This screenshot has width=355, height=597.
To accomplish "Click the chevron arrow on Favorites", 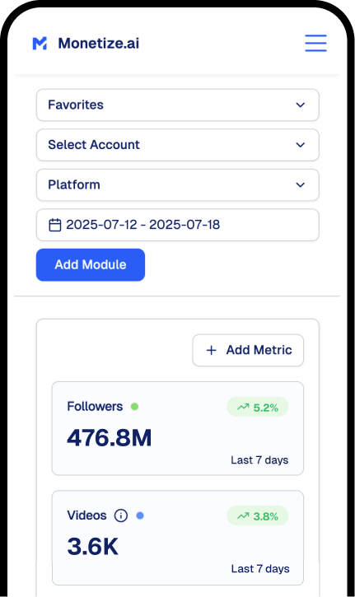I will (x=301, y=105).
